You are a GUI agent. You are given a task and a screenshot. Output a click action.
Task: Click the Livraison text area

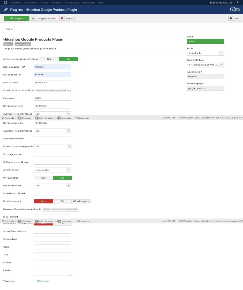coord(53,272)
